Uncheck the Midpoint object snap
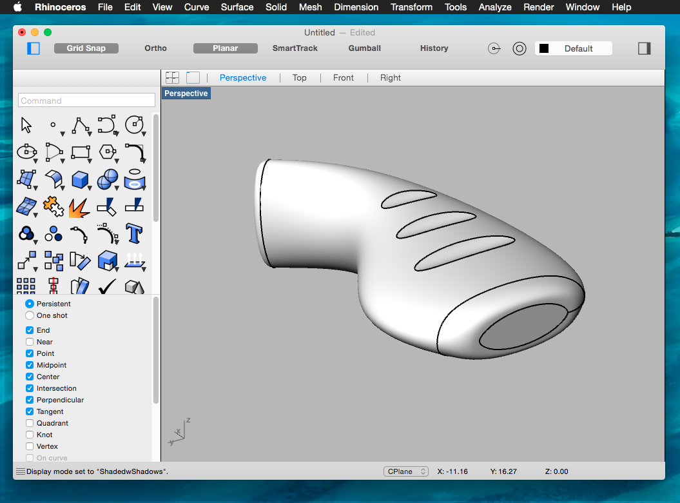The width and height of the screenshot is (680, 503). tap(30, 365)
